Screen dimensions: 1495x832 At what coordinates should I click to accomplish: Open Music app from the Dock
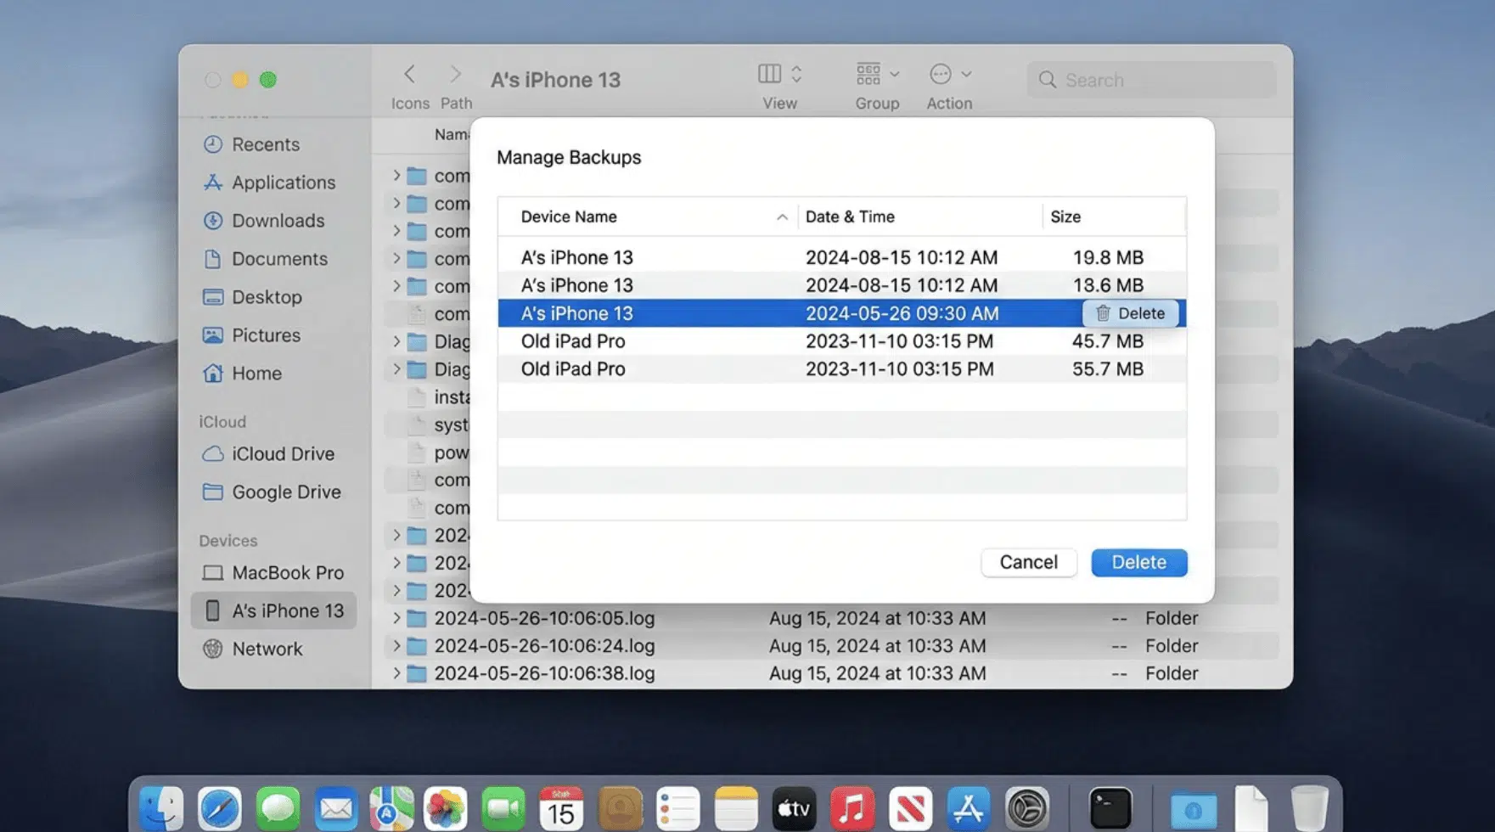click(x=852, y=807)
